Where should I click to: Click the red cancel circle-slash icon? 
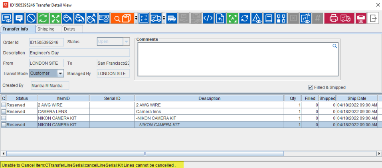click(x=31, y=18)
